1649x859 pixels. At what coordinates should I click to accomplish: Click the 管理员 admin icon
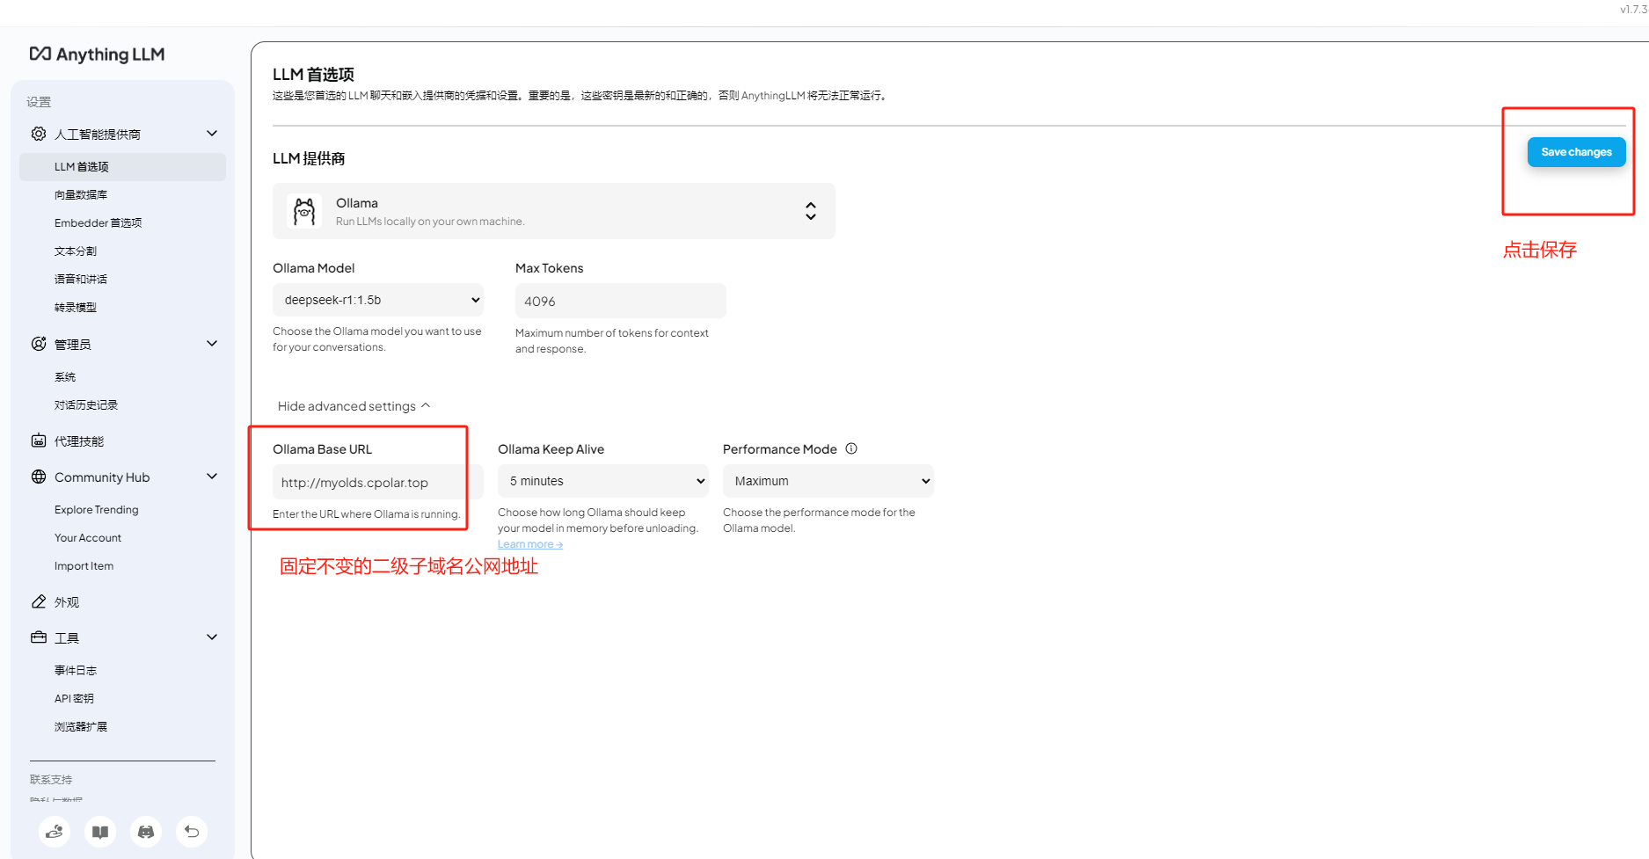pos(39,344)
